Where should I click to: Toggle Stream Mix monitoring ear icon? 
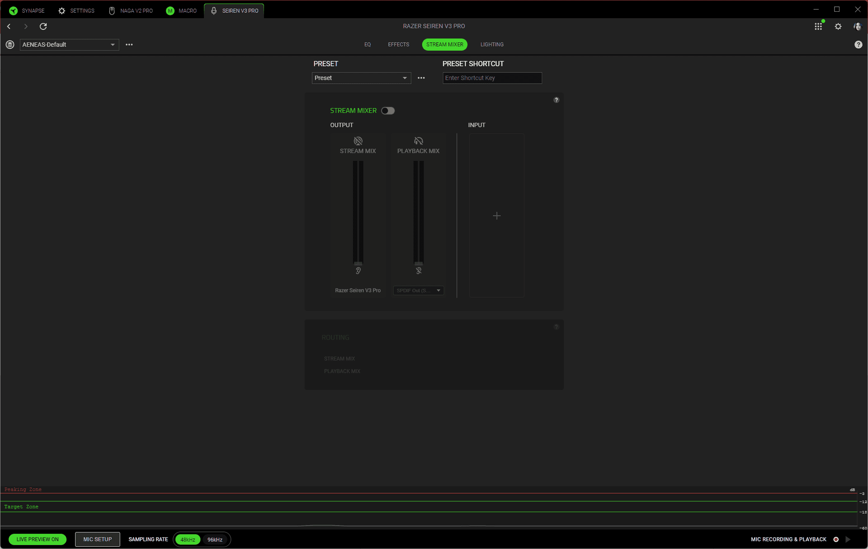[358, 270]
